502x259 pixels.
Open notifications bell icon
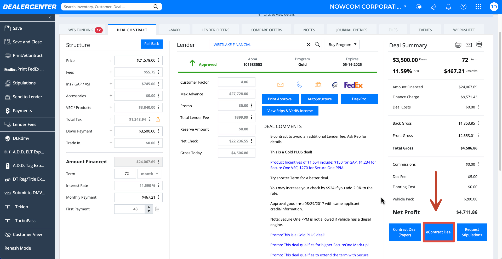[448, 7]
